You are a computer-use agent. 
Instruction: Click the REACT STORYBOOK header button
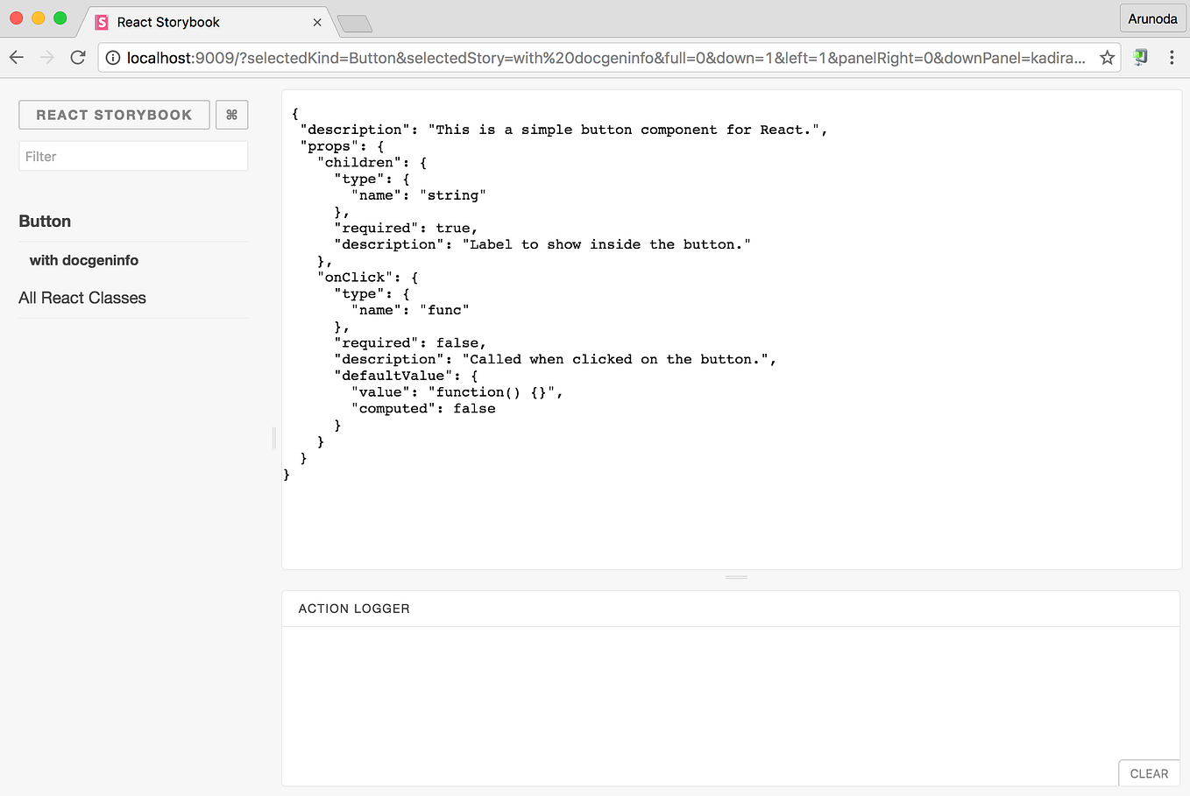point(114,114)
